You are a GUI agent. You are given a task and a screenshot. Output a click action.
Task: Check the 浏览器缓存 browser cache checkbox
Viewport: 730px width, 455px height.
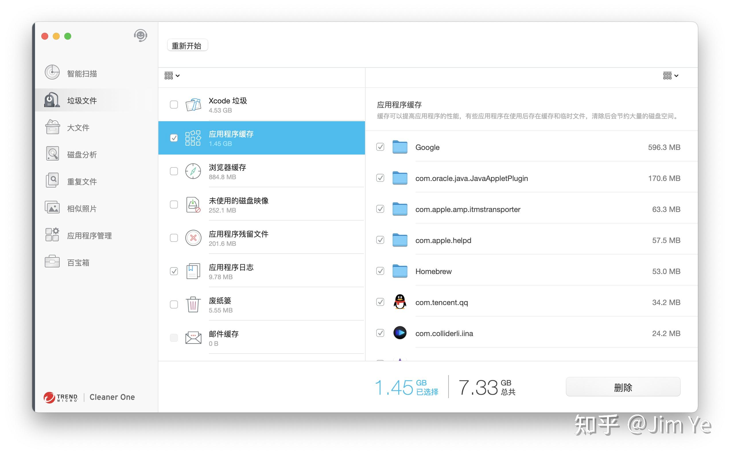174,171
